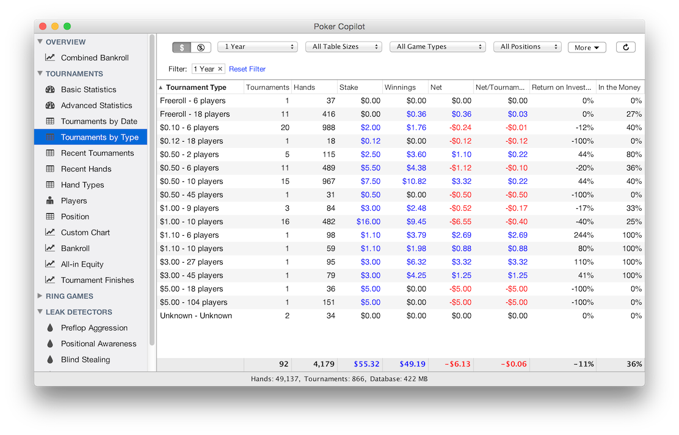The height and width of the screenshot is (435, 679).
Task: Expand the RING GAMES section
Action: point(40,296)
